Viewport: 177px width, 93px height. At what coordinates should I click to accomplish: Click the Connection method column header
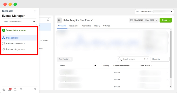[121, 66]
